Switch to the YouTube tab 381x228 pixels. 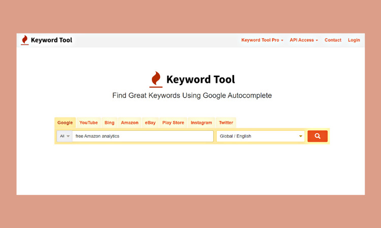click(x=88, y=123)
